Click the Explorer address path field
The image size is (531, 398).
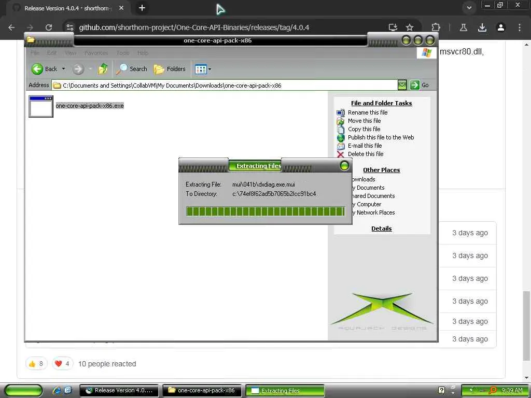coord(225,86)
